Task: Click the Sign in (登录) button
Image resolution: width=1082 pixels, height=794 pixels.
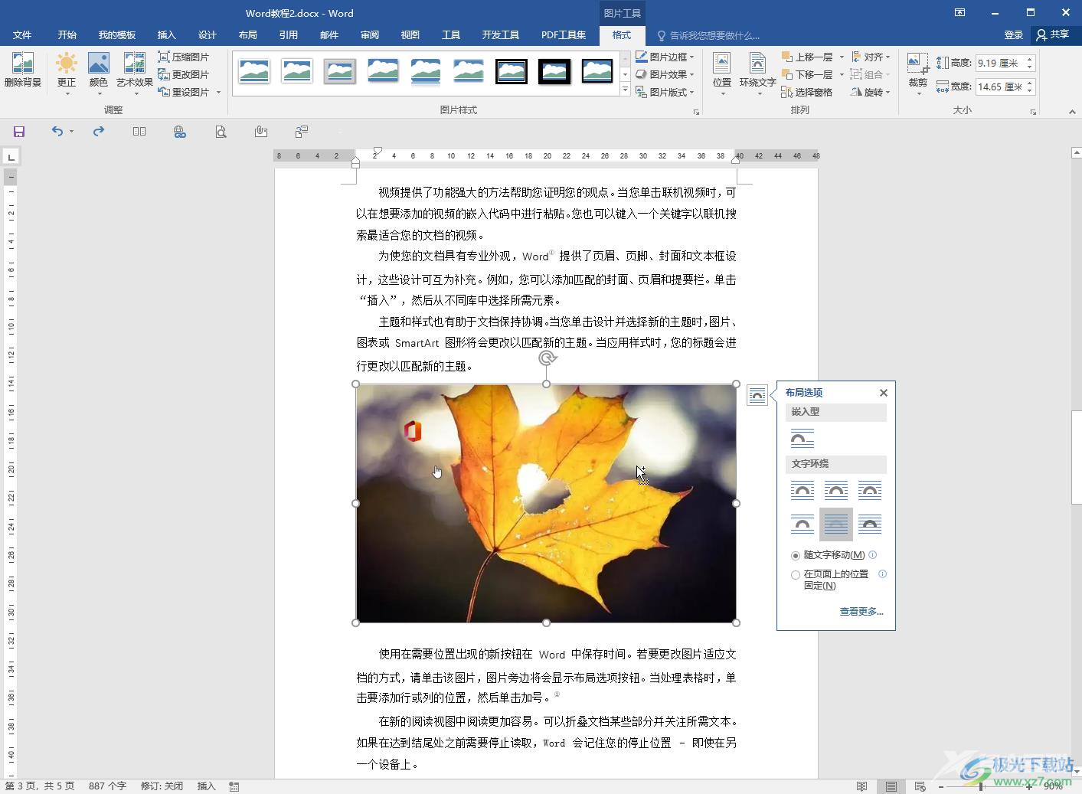Action: (1013, 35)
